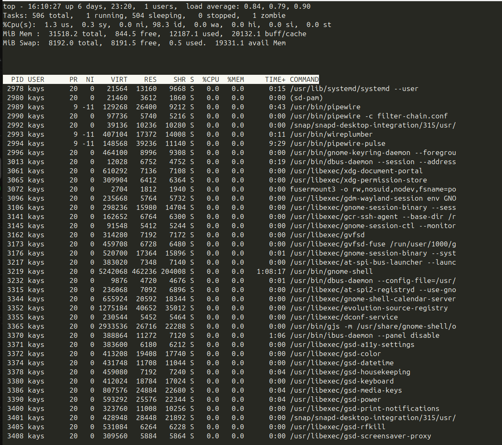
Task: Click the USER column header
Action: [x=35, y=79]
